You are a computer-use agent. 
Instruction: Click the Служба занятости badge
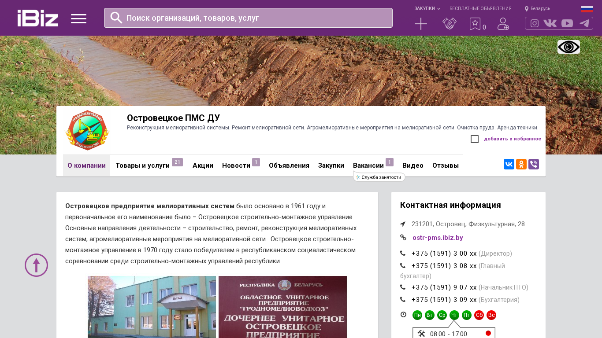(x=379, y=177)
